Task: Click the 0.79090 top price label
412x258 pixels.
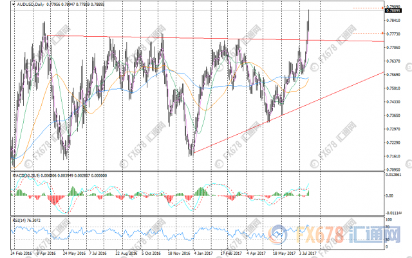Action: 391,6
